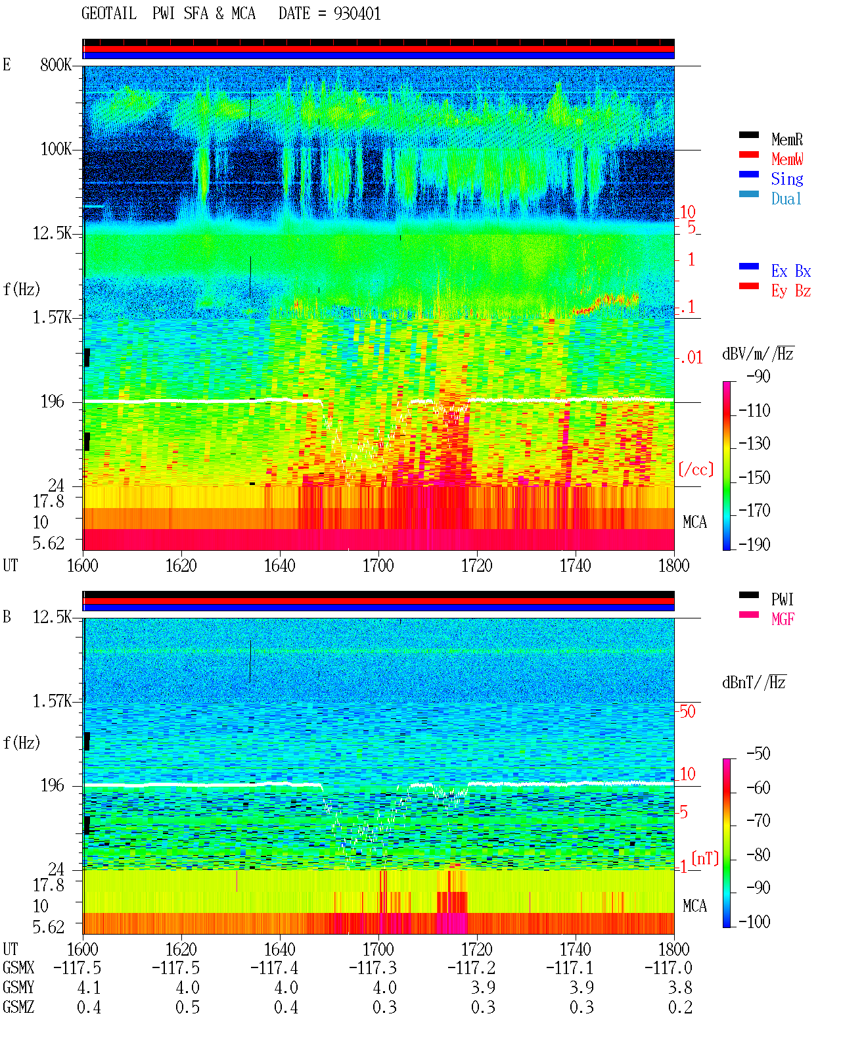Click the 12.5K label on the E panel

[52, 233]
